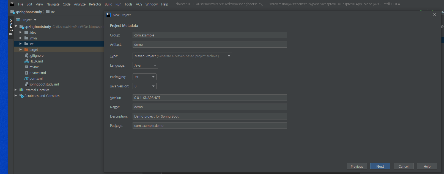
Task: Close the New Project dialog
Action: point(435,15)
